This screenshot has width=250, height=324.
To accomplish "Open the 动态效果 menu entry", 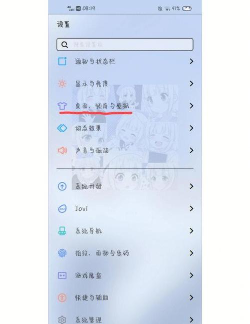I will pos(125,128).
